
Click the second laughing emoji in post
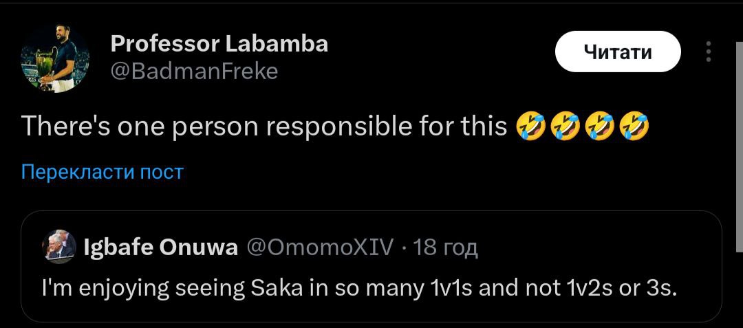click(563, 126)
